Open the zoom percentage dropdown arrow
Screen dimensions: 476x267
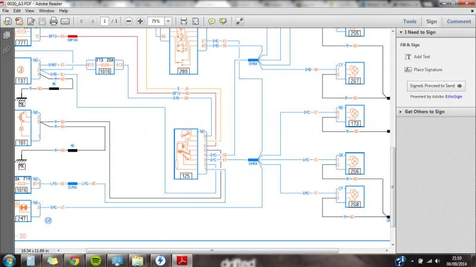click(x=168, y=21)
